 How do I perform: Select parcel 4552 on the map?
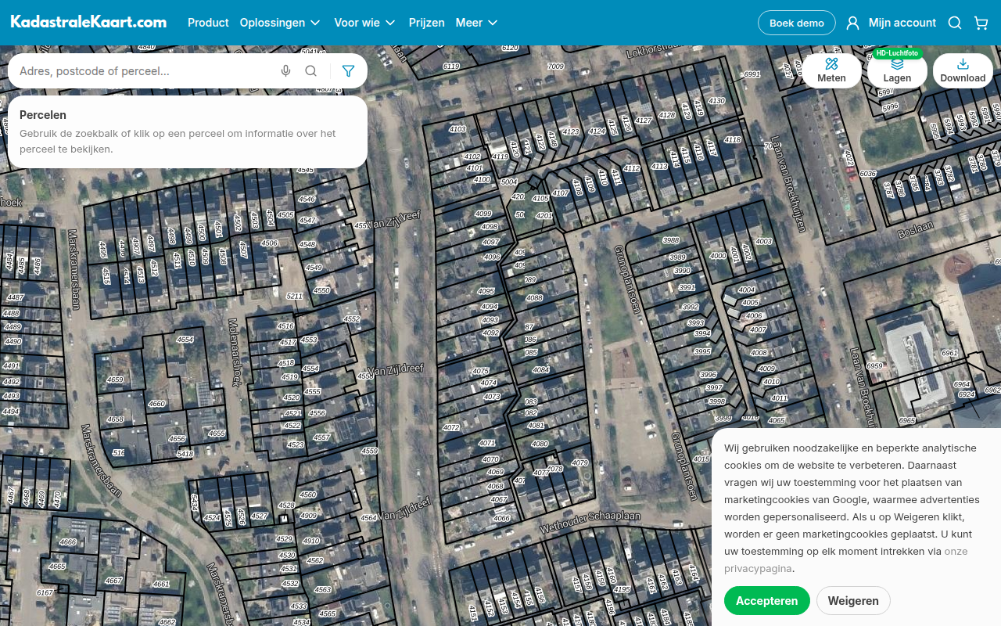point(352,318)
